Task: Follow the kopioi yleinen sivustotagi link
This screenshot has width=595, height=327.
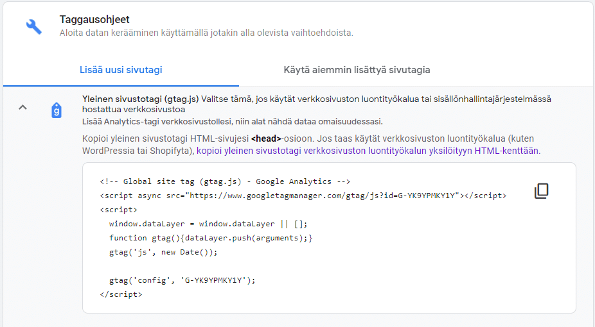Action: 368,151
